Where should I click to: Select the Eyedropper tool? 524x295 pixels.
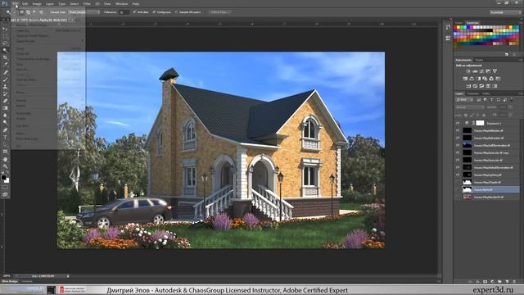click(5, 65)
